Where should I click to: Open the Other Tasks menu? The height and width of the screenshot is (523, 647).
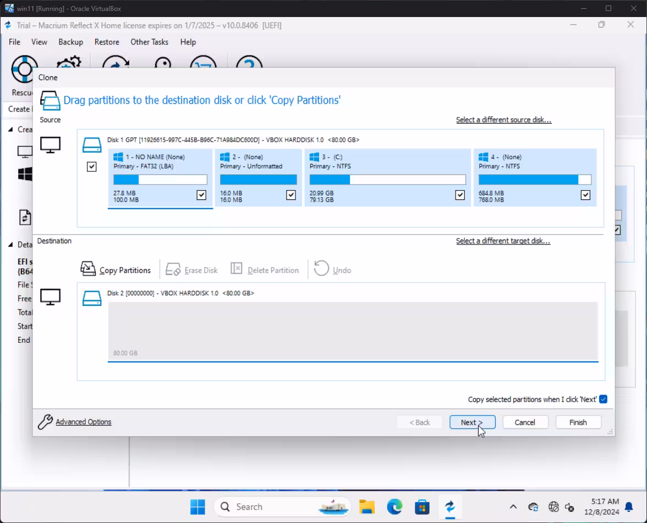click(x=150, y=42)
